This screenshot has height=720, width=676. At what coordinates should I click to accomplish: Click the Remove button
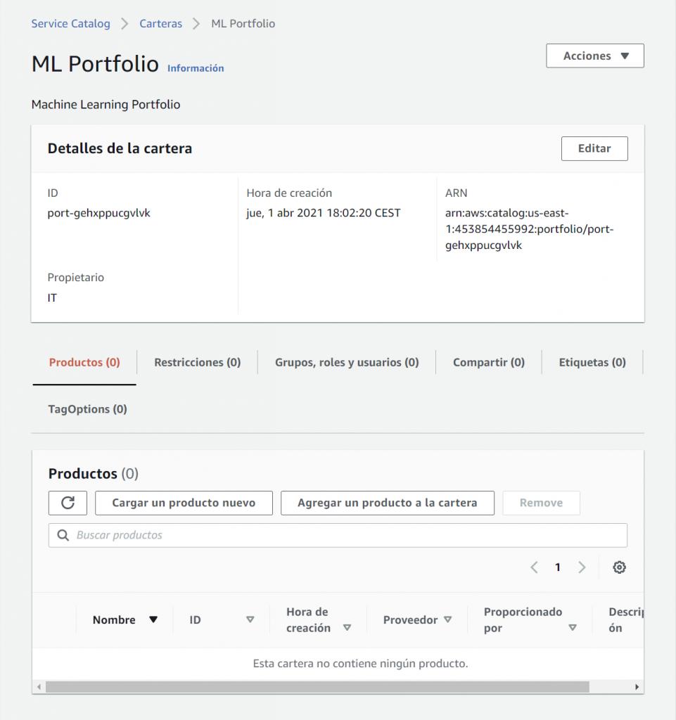pyautogui.click(x=541, y=503)
